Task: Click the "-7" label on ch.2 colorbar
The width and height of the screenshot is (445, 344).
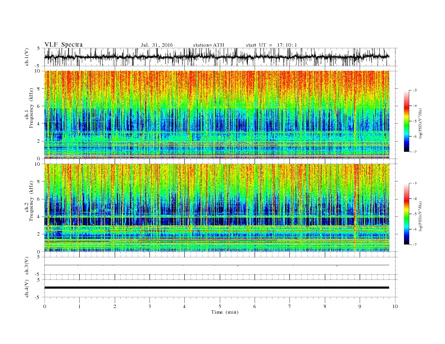Action: [414, 245]
